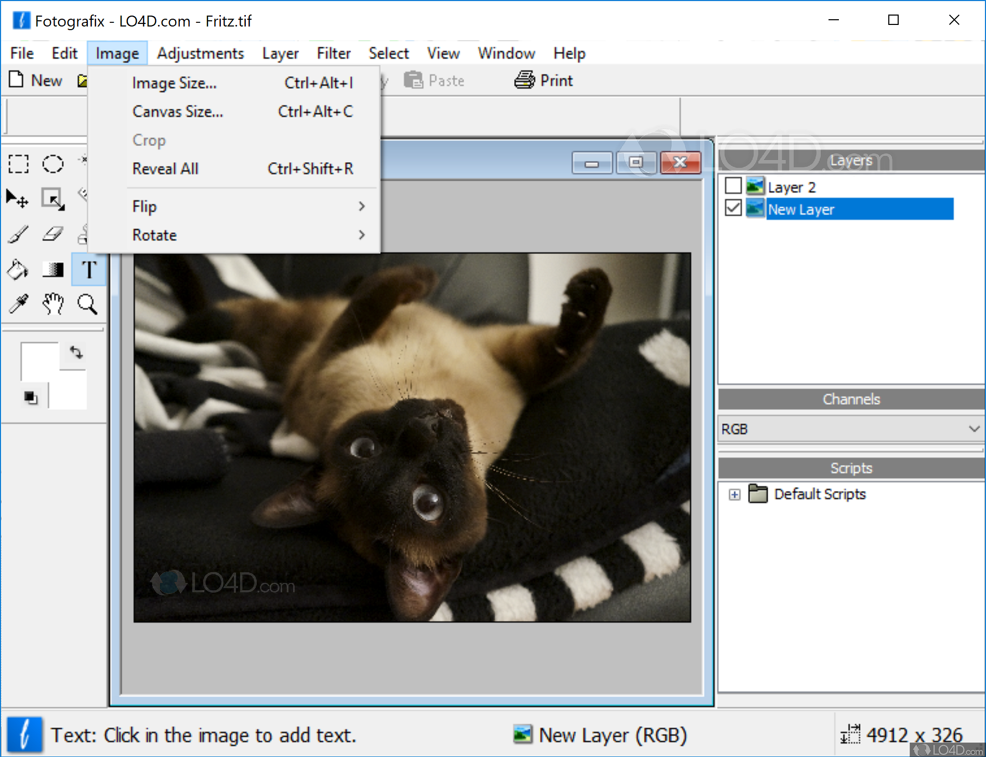Click the Print button
Screen dimensions: 986x757
pos(543,80)
